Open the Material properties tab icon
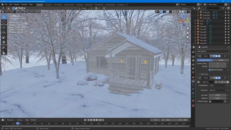Screen dimensions: 231x130 [x=193, y=101]
